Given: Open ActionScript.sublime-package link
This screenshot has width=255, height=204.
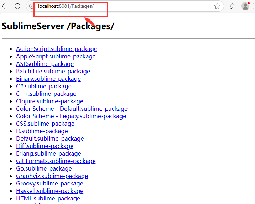Looking at the screenshot, I should coord(57,49).
